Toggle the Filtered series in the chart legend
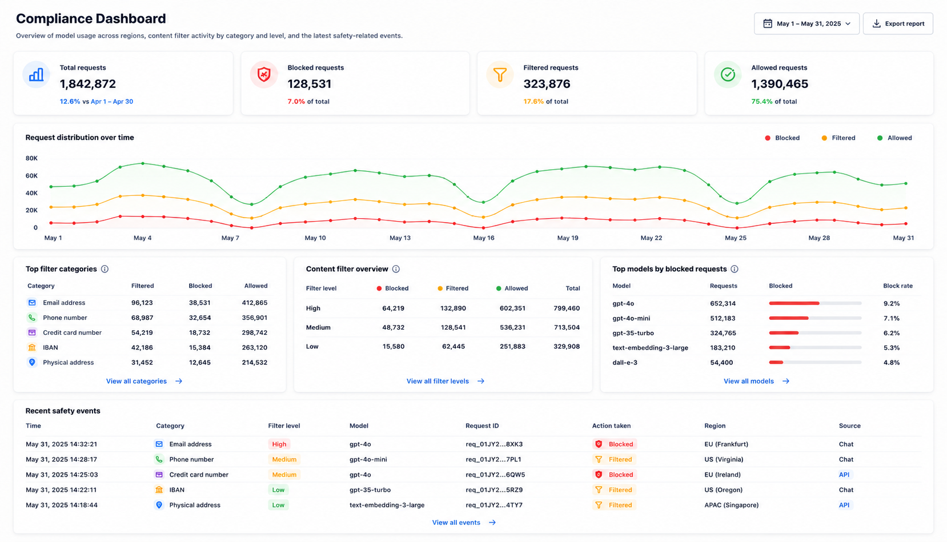 838,138
